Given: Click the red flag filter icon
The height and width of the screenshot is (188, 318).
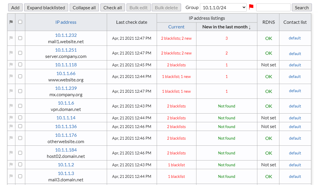Looking at the screenshot, I should [x=251, y=7].
